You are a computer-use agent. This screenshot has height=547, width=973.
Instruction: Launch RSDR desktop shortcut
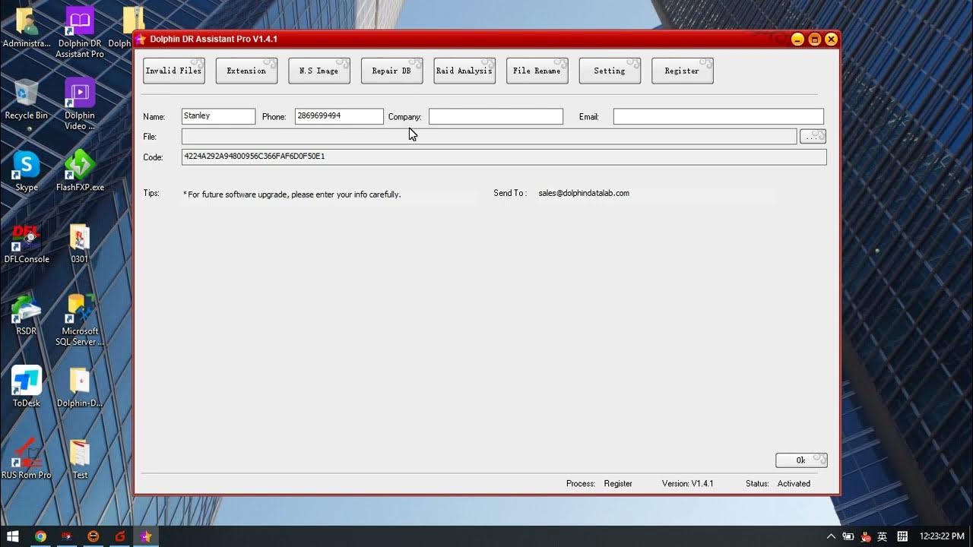tap(27, 315)
